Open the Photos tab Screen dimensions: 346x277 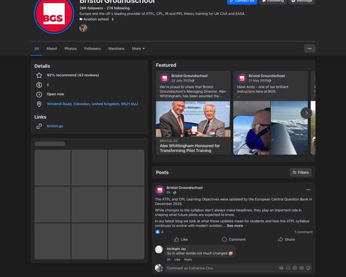pos(70,49)
